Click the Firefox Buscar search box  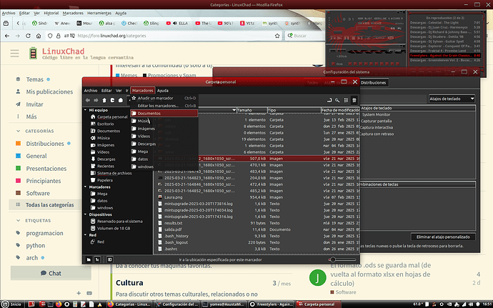coord(304,36)
